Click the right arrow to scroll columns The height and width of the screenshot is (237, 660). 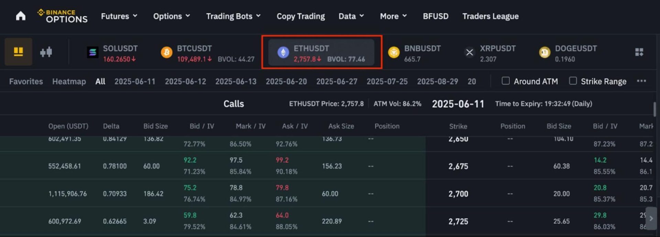click(651, 218)
